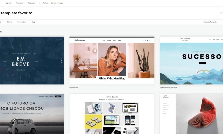Expand the Criativo template category

[10, 22]
